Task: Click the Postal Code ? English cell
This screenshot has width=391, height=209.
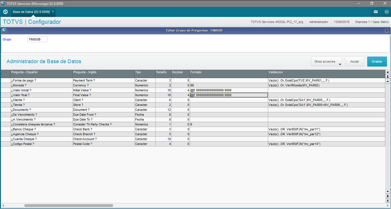Action: click(103, 144)
